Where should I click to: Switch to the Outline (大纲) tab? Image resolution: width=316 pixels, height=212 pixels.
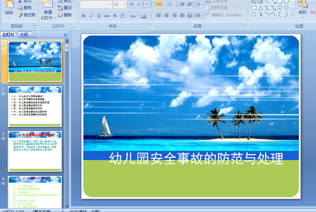click(24, 34)
